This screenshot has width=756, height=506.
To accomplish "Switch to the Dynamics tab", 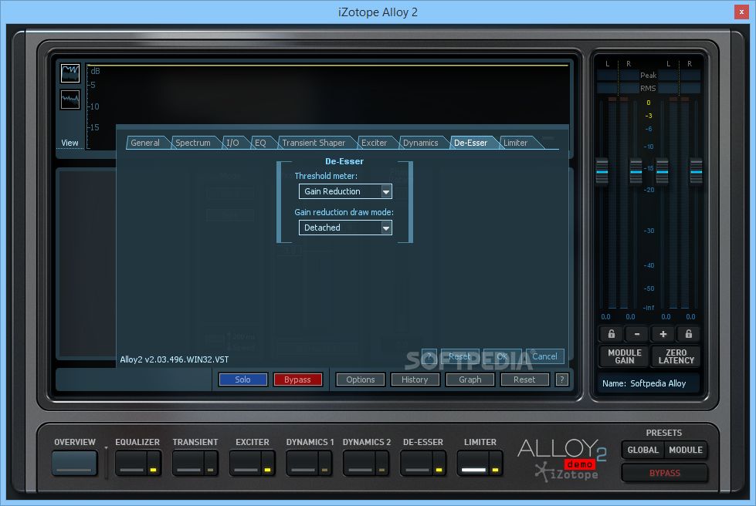I will point(420,143).
